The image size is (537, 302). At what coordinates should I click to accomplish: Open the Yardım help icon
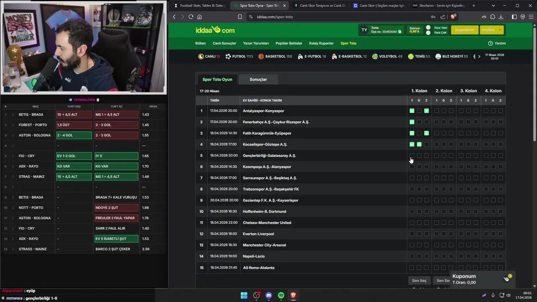490,43
